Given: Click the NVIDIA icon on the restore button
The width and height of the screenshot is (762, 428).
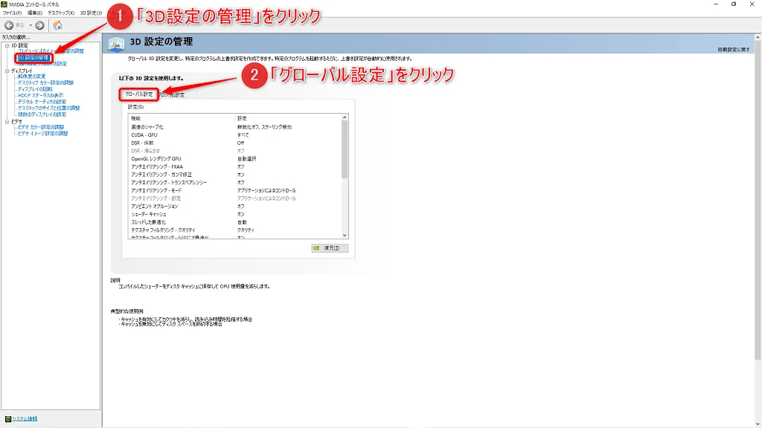Looking at the screenshot, I should (316, 248).
